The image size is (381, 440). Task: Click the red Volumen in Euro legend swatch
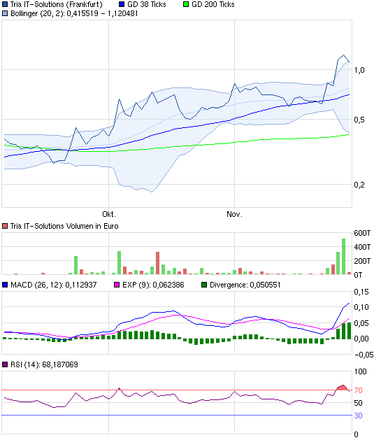[5, 226]
